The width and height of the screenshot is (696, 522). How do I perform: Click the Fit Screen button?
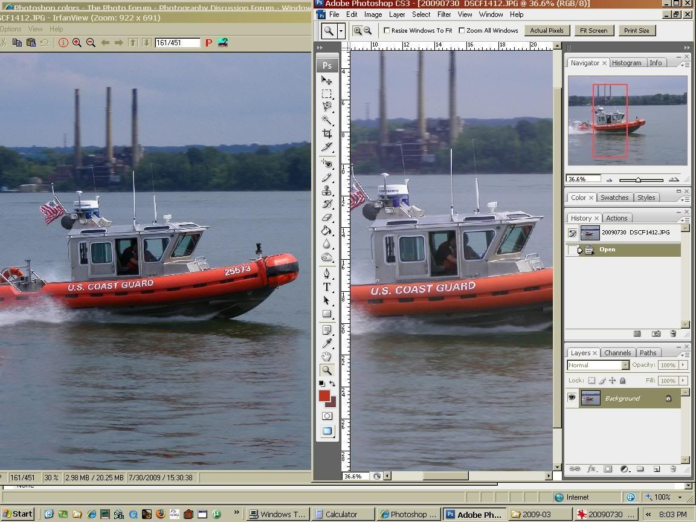(593, 31)
